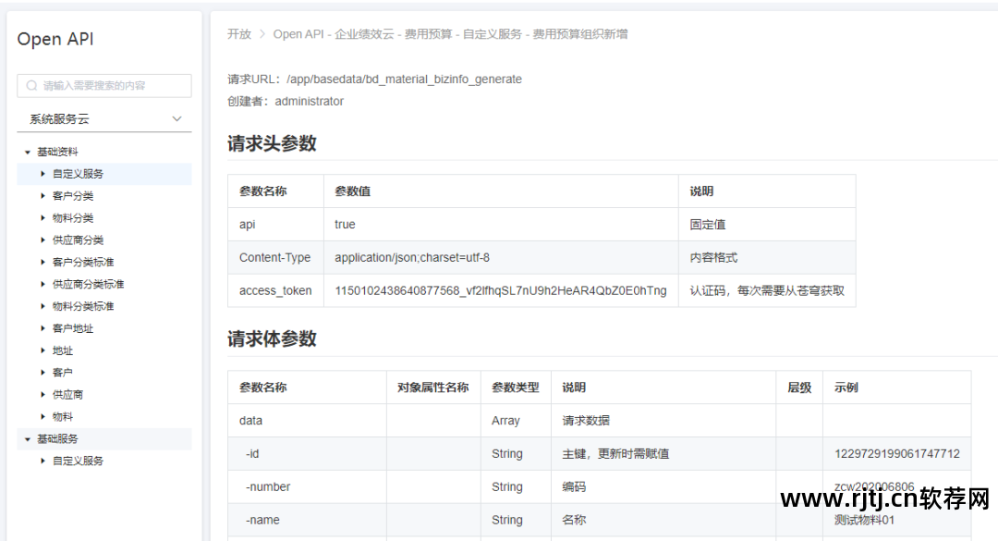Viewport: 998px width, 541px height.
Task: Expand the 物料分类 tree node
Action: (43, 218)
